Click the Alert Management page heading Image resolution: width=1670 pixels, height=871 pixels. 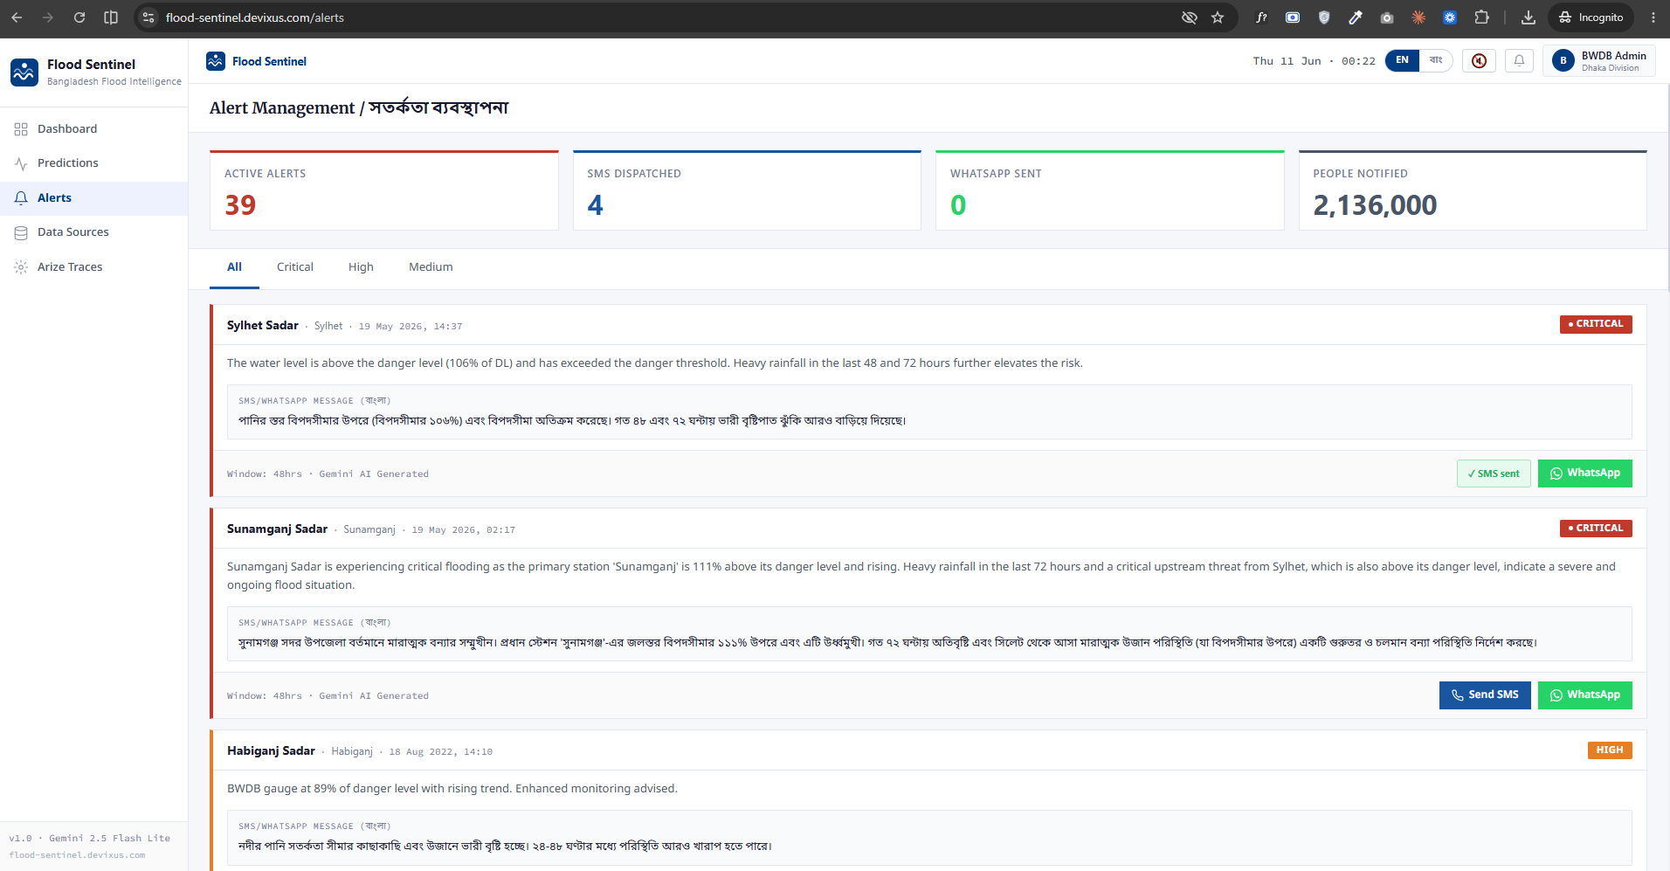pyautogui.click(x=359, y=107)
